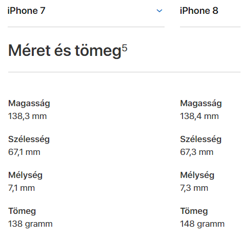Click the Mélység label under iPhone 7
Viewport: 241px width, 238px height.
25,175
